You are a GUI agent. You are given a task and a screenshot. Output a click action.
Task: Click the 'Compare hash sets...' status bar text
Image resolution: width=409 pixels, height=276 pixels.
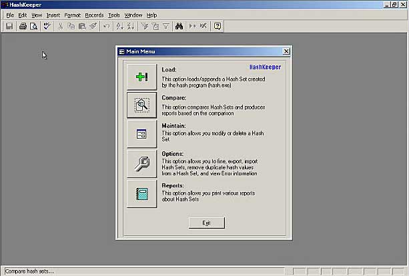tap(29, 271)
